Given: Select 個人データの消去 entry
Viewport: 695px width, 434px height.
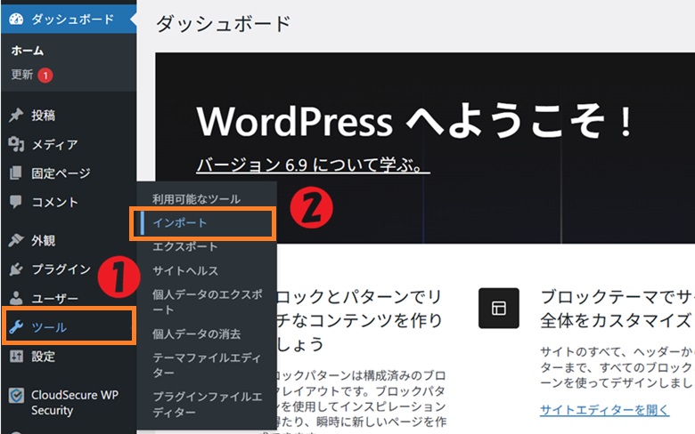Looking at the screenshot, I should (x=196, y=334).
